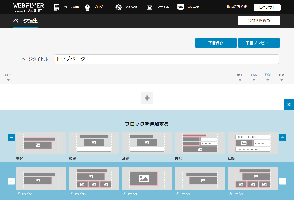This screenshot has height=200, width=294.
Task: Select the ブロックC template thumbnail
Action: [147, 179]
